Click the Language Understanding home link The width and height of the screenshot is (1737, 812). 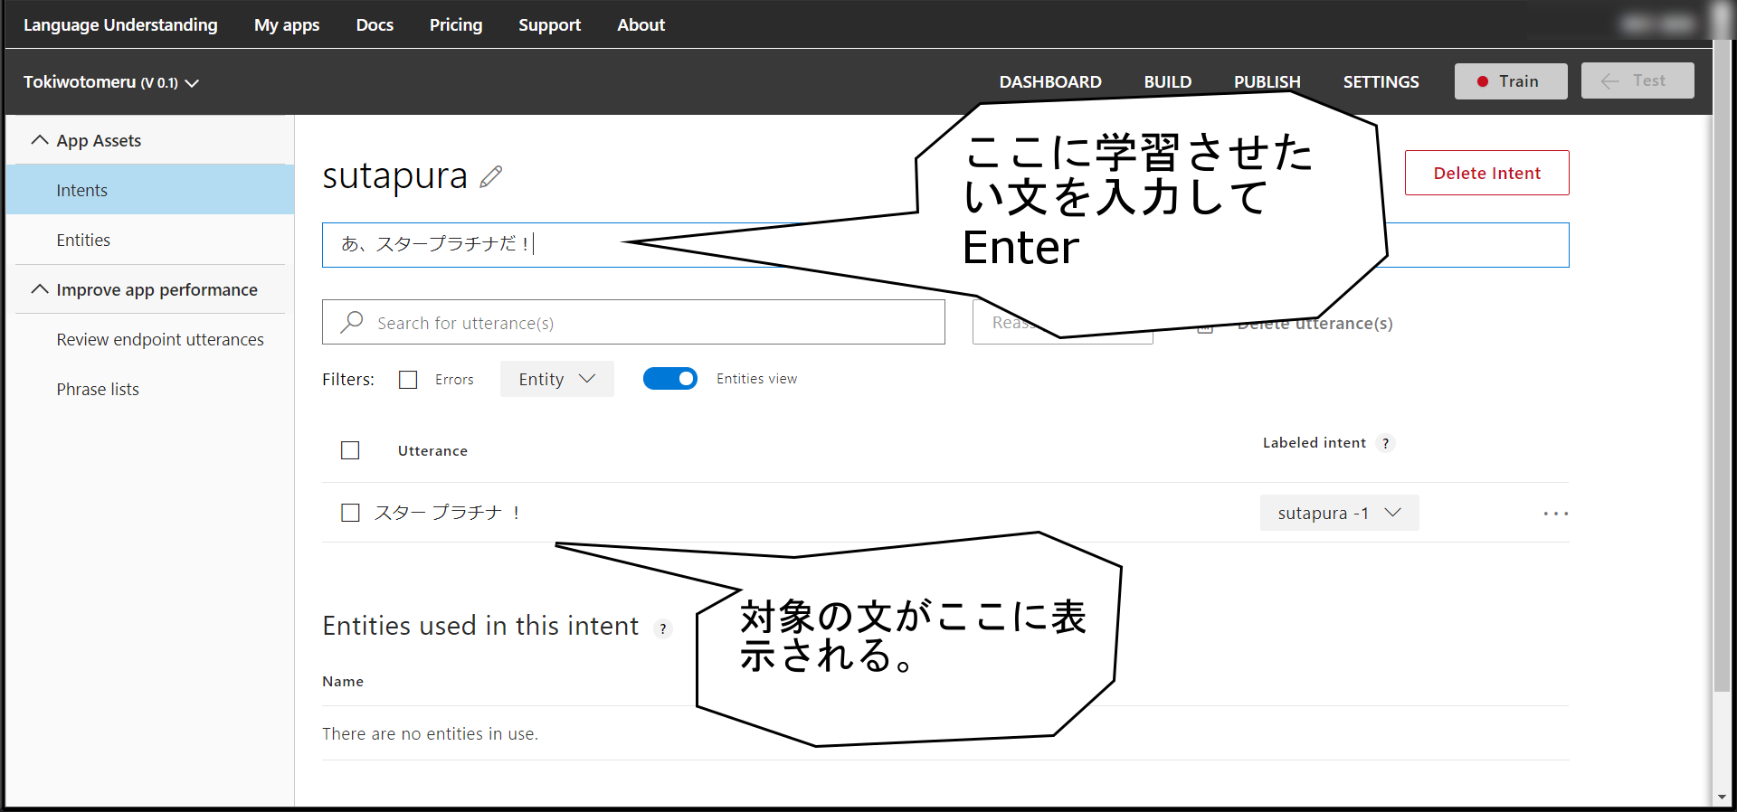click(x=120, y=24)
